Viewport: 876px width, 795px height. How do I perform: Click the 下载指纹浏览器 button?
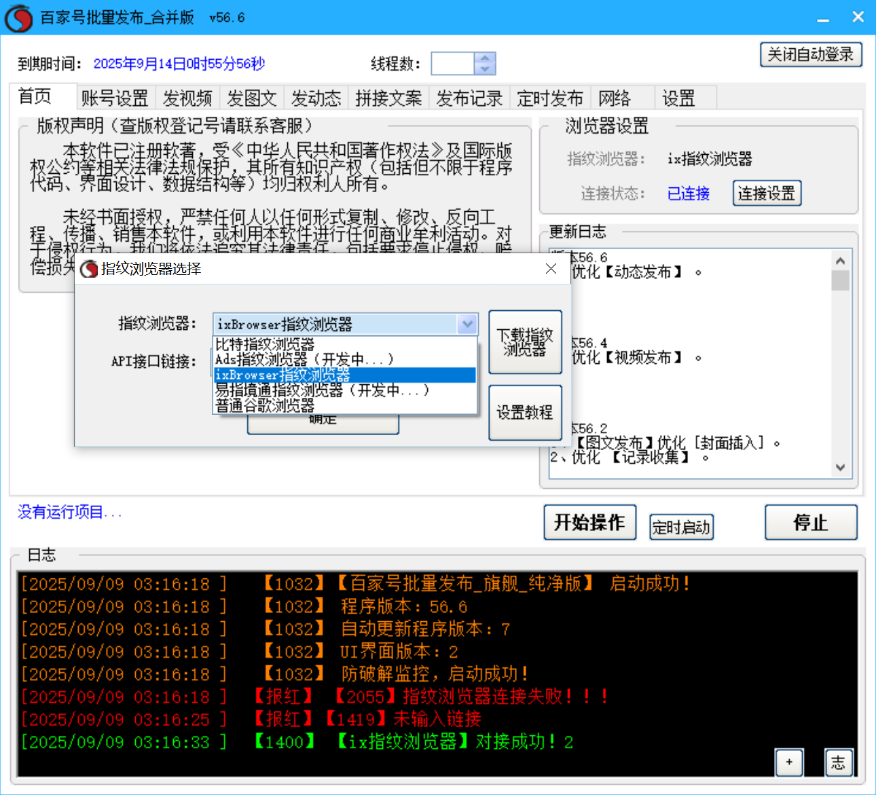point(525,342)
